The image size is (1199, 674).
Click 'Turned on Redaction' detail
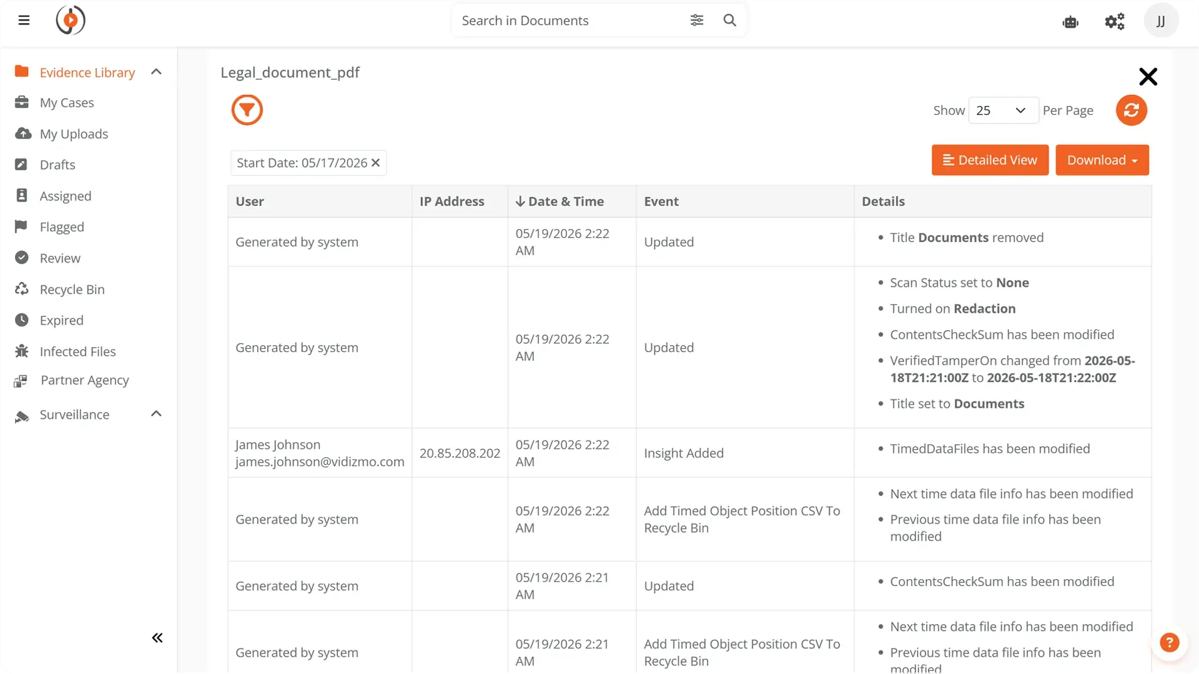click(952, 309)
